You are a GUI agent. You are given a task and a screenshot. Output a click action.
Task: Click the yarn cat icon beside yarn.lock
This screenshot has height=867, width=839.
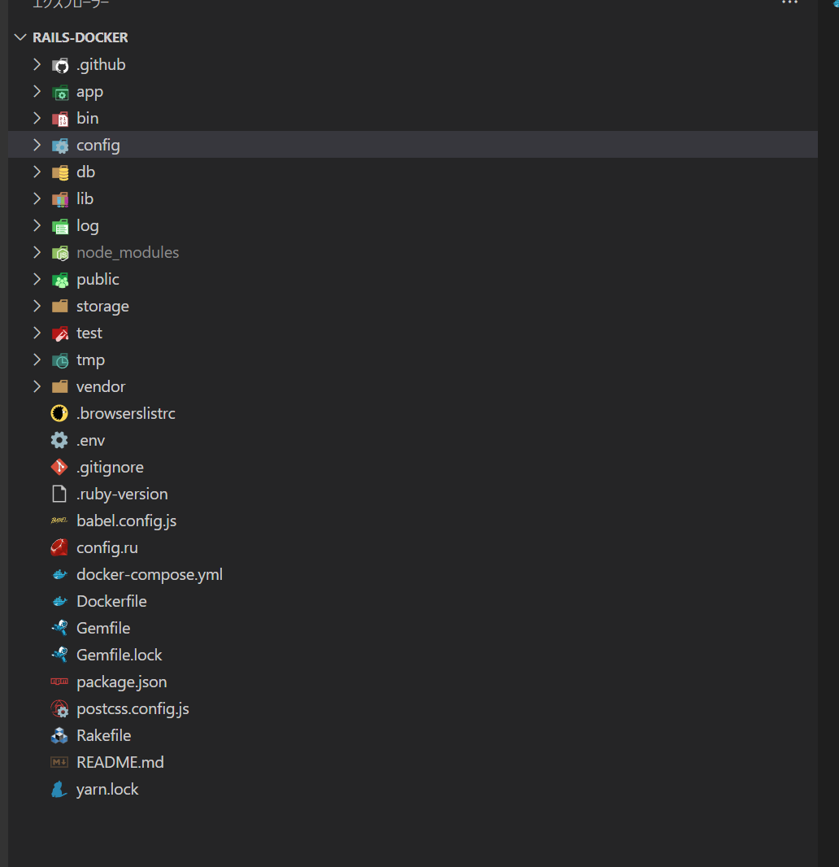click(59, 790)
